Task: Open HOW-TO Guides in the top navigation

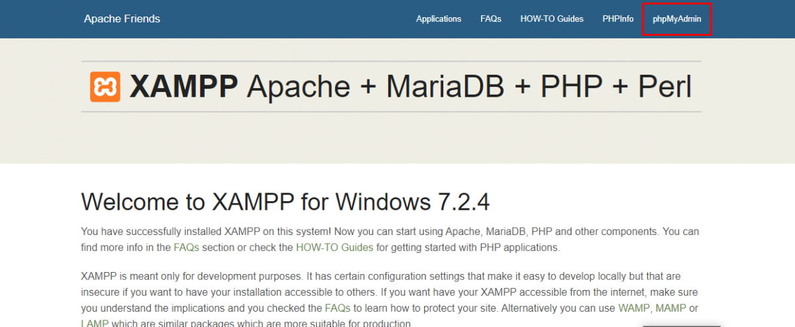Action: 552,19
